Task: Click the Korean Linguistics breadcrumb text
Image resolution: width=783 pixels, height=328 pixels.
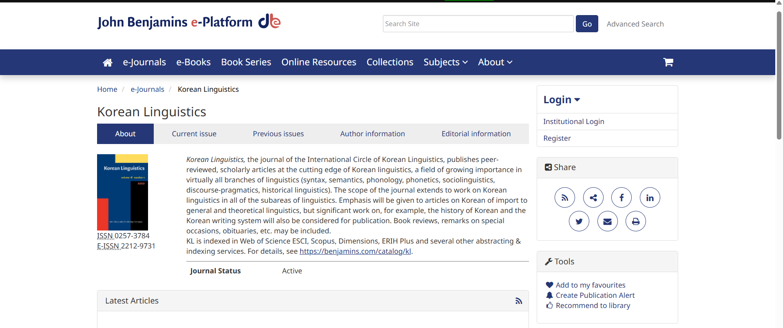Action: coord(208,89)
